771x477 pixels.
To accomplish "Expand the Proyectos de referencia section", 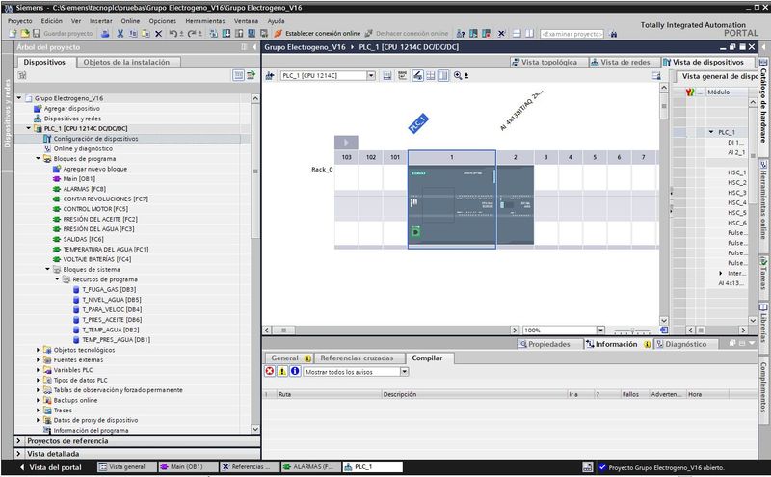I will (x=18, y=441).
